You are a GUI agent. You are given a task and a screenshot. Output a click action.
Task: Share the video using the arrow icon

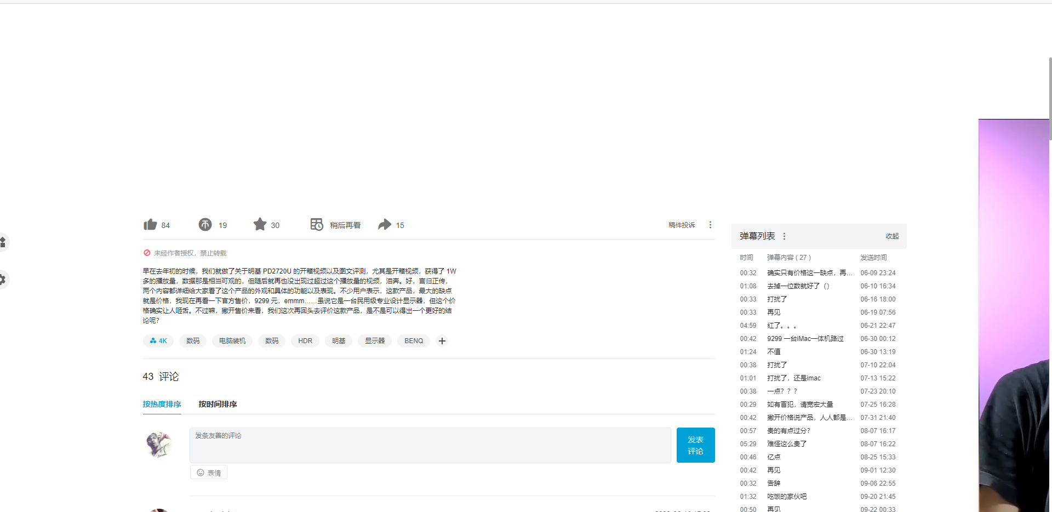click(x=385, y=225)
